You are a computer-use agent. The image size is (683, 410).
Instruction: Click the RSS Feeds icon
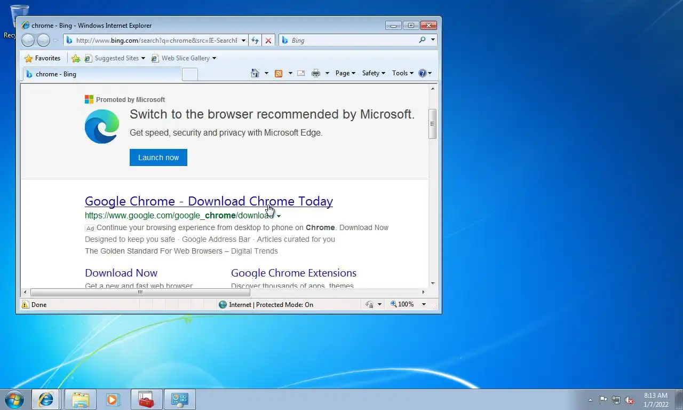[x=279, y=73]
